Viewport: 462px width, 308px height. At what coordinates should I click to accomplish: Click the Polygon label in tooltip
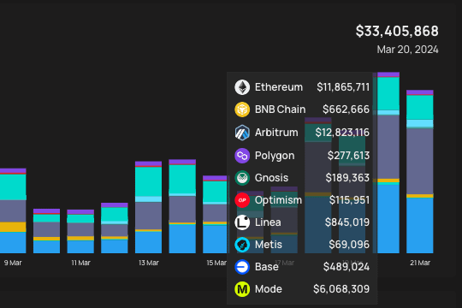(x=275, y=156)
